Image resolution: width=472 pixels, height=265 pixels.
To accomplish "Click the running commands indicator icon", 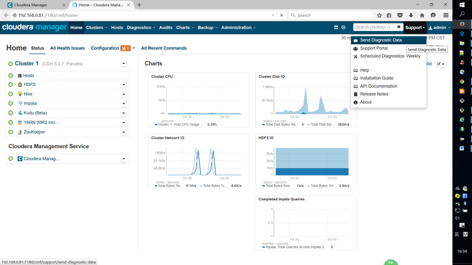I will (x=343, y=27).
